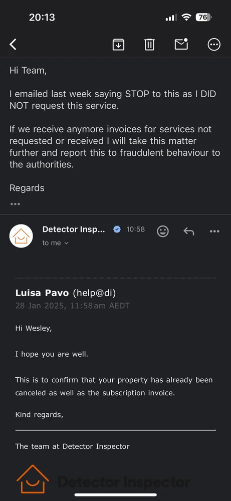Go back using the left chevron arrow

[x=13, y=45]
